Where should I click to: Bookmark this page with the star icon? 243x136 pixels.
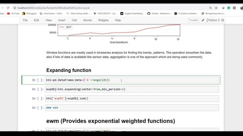pyautogui.click(x=216, y=8)
